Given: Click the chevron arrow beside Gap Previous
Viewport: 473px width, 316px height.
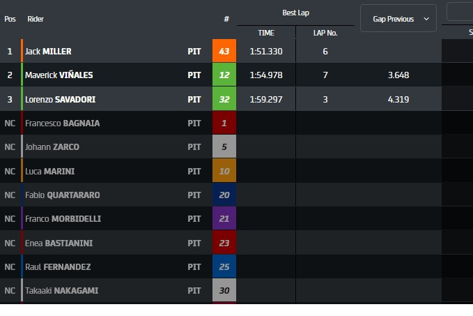Looking at the screenshot, I should 426,19.
